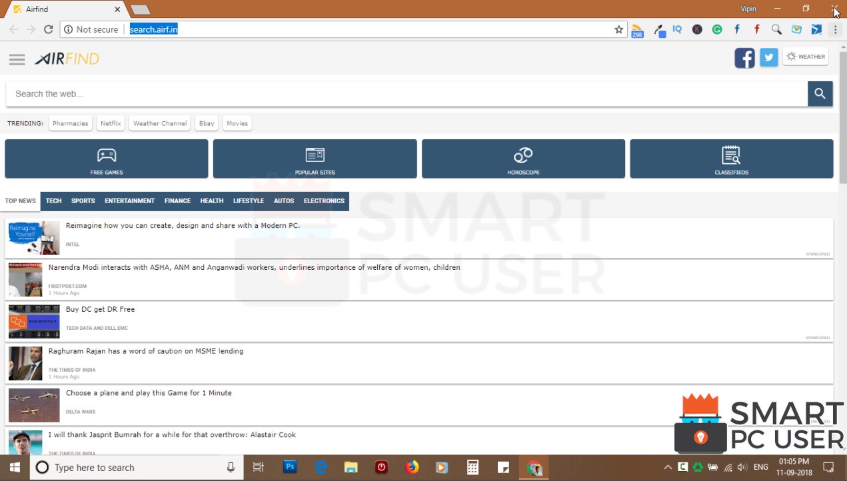Open the Popular Sites tile
The height and width of the screenshot is (481, 847).
coord(315,159)
